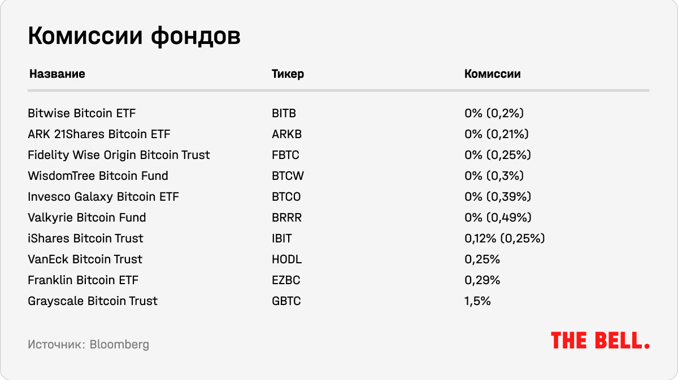Click the Тикер column header
Screen dimensions: 678x380
point(288,74)
